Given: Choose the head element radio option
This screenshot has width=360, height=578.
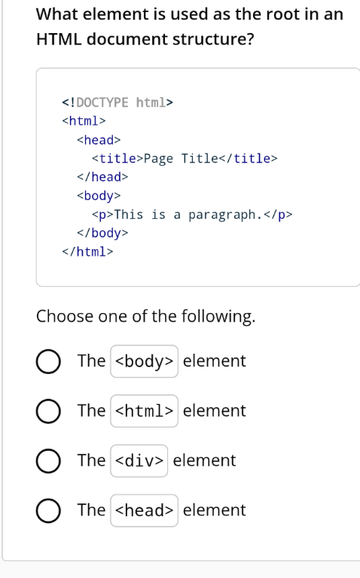Looking at the screenshot, I should tap(48, 510).
